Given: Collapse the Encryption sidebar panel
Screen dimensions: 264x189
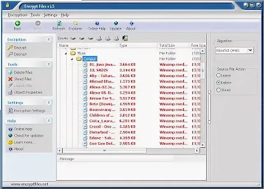Looking at the screenshot, I should [49, 39].
